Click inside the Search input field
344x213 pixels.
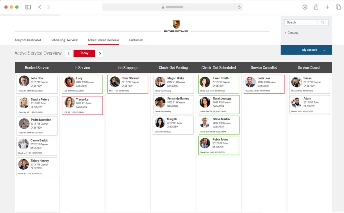301,23
